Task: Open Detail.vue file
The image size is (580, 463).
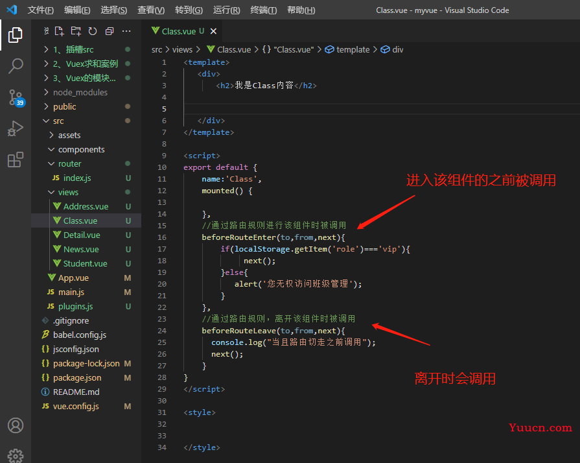Action: 86,235
